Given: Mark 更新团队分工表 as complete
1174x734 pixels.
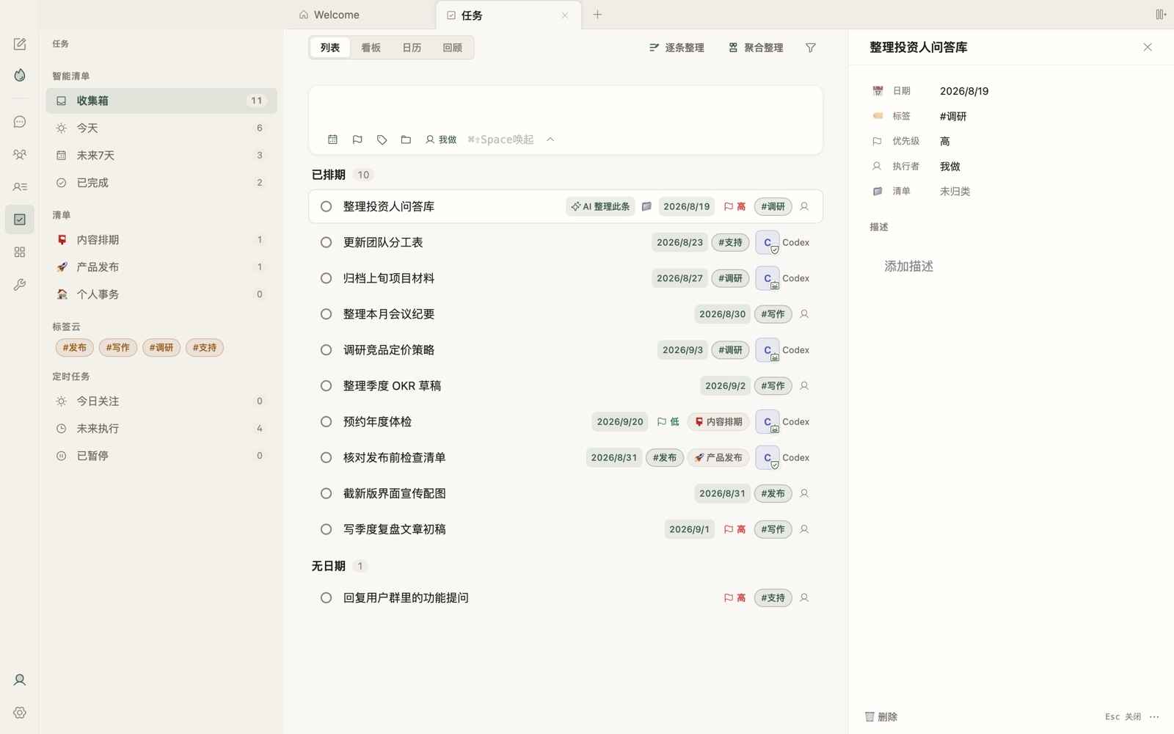Looking at the screenshot, I should tap(326, 242).
